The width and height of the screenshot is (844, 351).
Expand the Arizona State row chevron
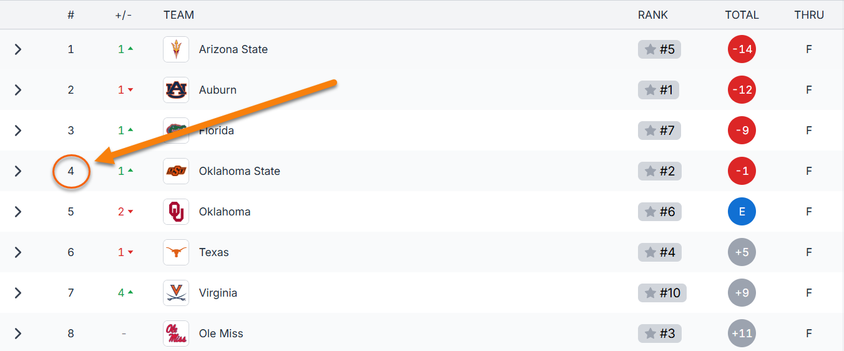point(18,49)
